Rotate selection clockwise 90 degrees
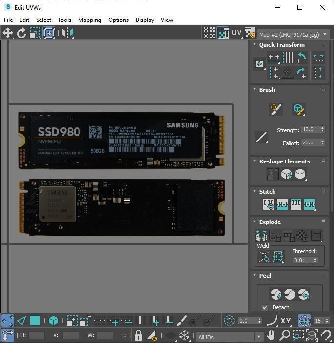 coord(302,73)
